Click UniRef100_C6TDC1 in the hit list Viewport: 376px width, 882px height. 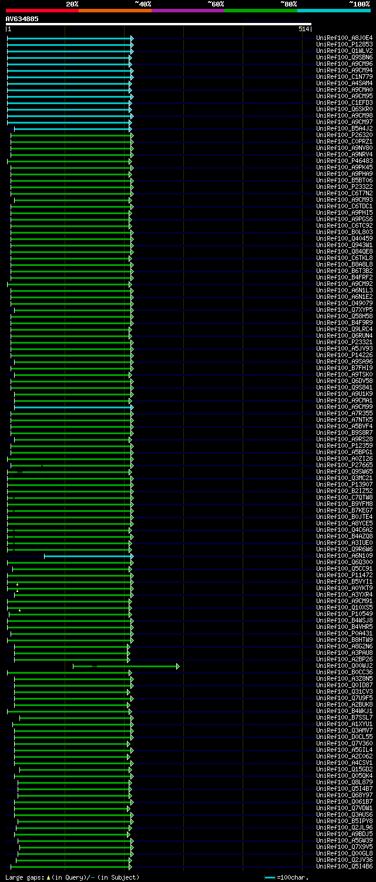coord(344,206)
